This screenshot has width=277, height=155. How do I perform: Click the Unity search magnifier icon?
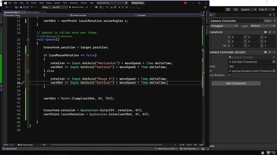[235, 9]
